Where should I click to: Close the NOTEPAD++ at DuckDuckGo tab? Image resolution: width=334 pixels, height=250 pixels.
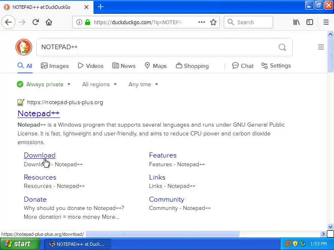tap(86, 7)
